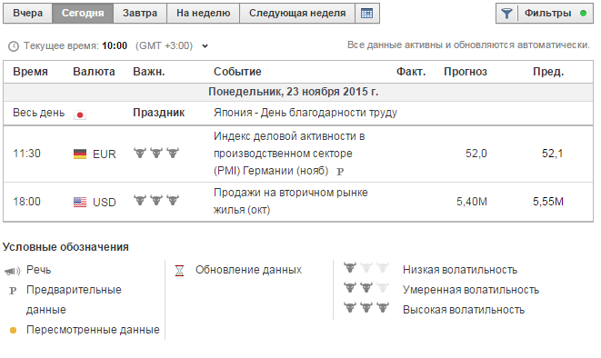Screen dimensions: 601x358
Task: Click the 11:30 time cell
Action: click(27, 154)
